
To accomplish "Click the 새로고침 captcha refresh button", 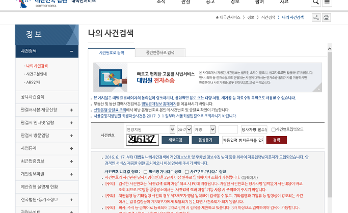I will click(175, 140).
